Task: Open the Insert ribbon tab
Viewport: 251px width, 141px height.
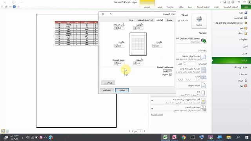Action: pos(216,7)
